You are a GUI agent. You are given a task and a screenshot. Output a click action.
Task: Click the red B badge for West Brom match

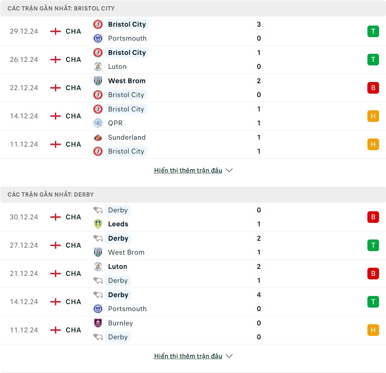click(373, 88)
